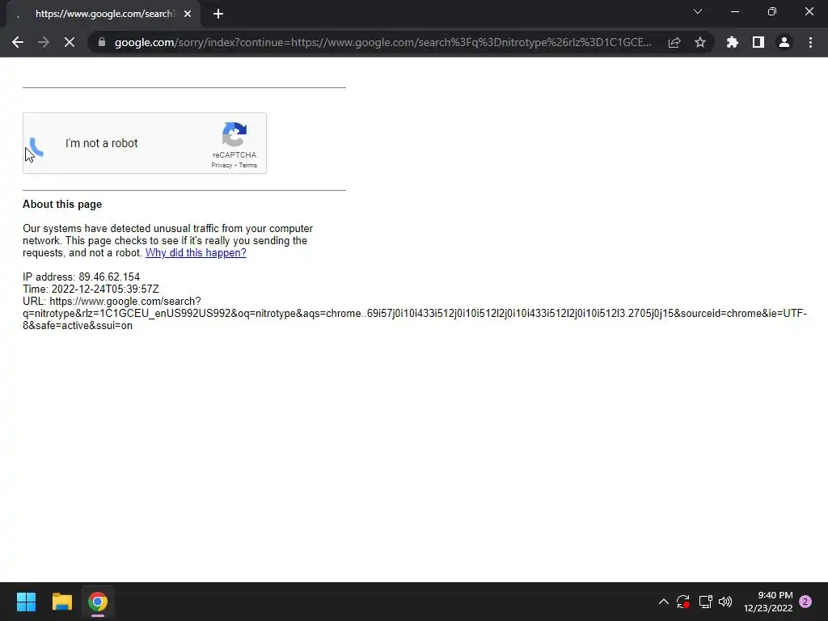Open the clock showing 9:40 PM
The height and width of the screenshot is (621, 828).
[768, 602]
